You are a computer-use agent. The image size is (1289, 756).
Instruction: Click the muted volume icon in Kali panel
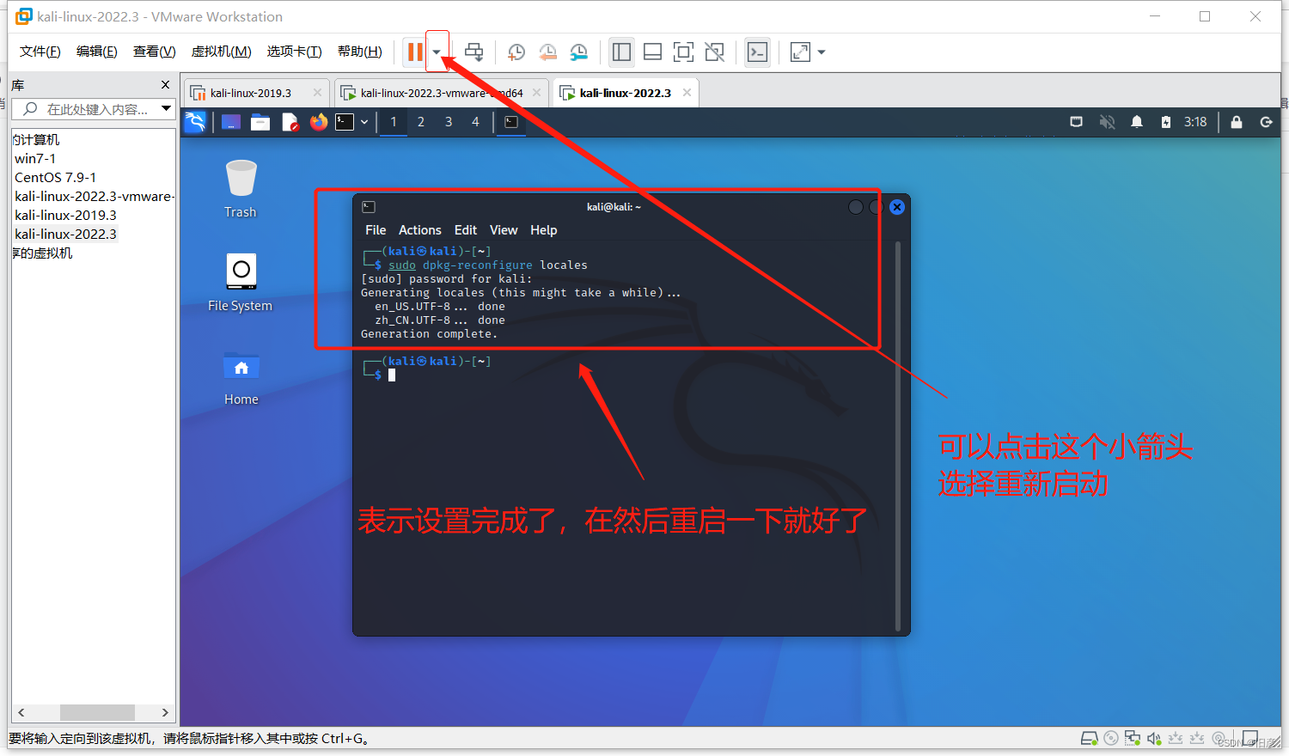tap(1107, 122)
